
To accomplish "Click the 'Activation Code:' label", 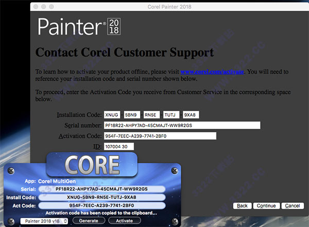I will click(x=80, y=136).
